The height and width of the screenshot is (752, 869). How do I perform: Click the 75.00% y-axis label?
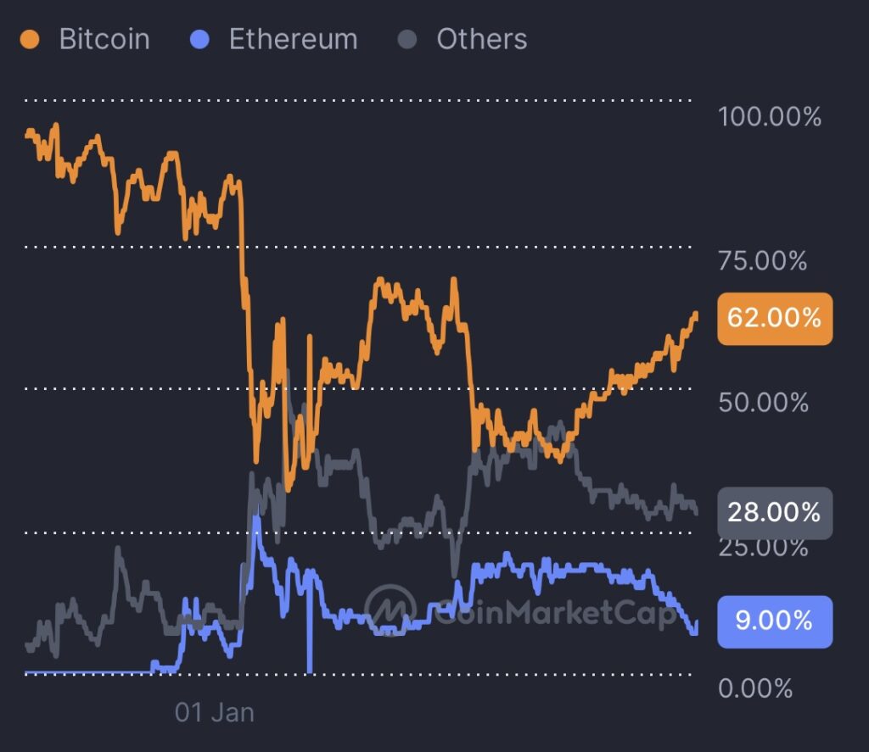click(762, 260)
